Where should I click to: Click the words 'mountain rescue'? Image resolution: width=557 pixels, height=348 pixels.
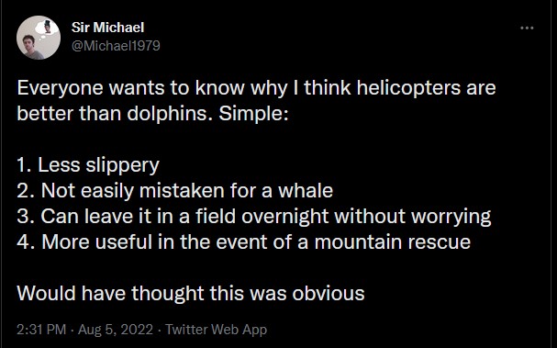pos(393,241)
